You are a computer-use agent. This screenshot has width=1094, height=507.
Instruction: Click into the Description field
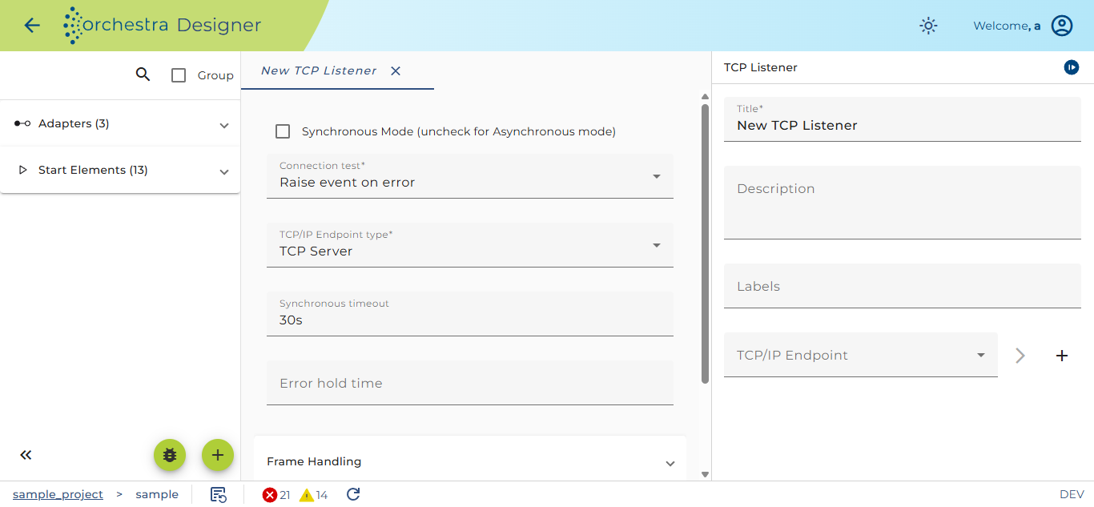pos(903,203)
